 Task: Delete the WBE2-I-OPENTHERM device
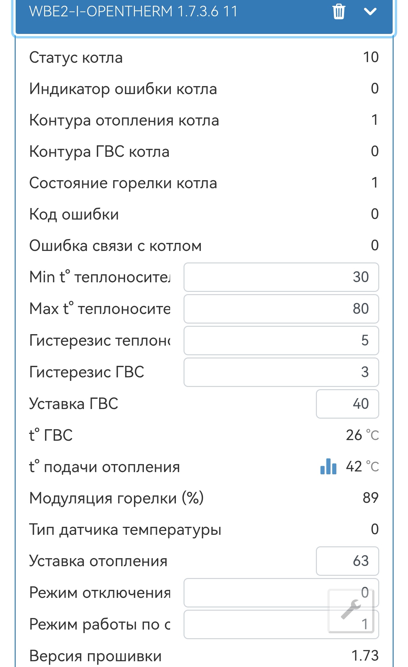tap(339, 12)
